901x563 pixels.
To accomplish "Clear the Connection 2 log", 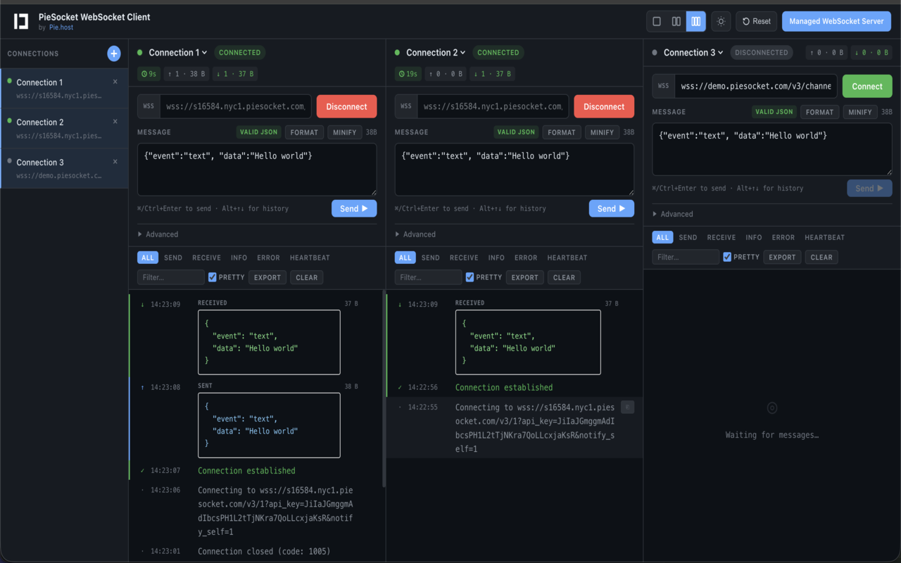I will [564, 277].
